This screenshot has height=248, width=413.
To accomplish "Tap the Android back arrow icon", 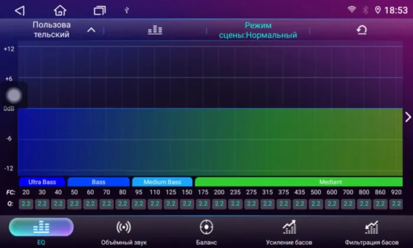I will (x=20, y=10).
